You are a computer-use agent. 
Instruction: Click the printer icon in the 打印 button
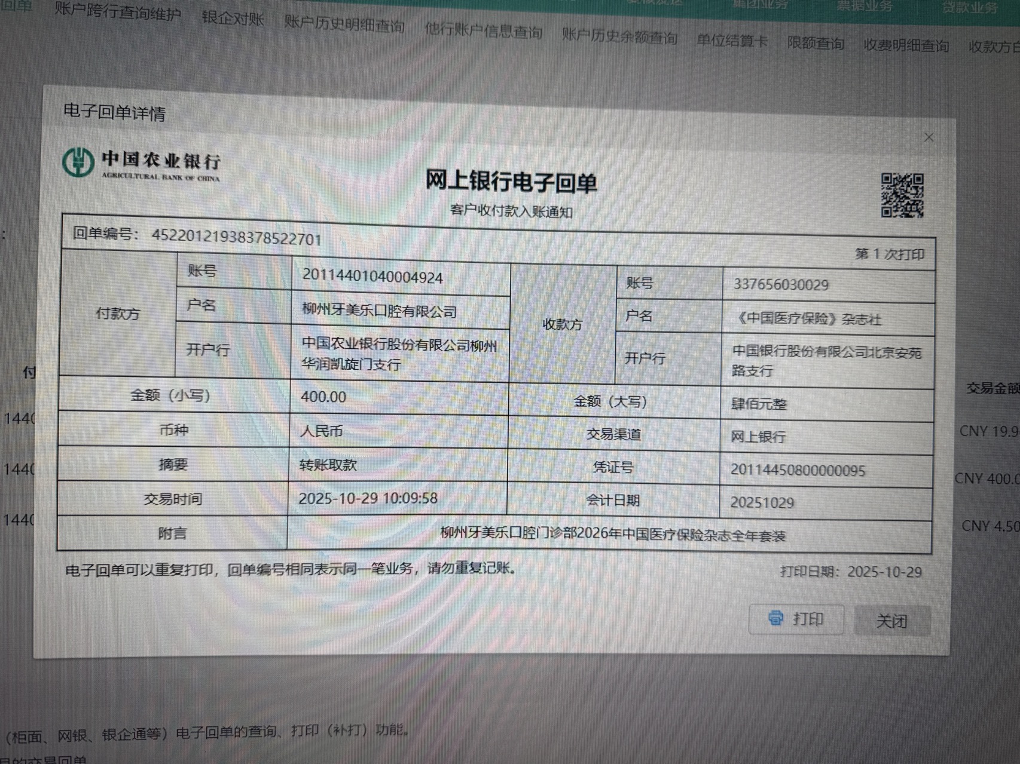coord(775,618)
